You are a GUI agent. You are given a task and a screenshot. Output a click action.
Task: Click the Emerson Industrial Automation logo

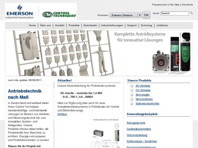pos(20,12)
